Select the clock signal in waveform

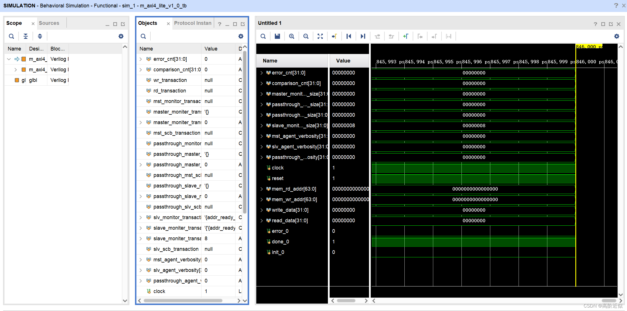pos(277,168)
